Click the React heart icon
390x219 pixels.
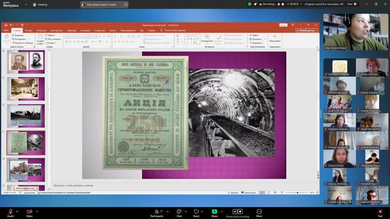coord(196,212)
